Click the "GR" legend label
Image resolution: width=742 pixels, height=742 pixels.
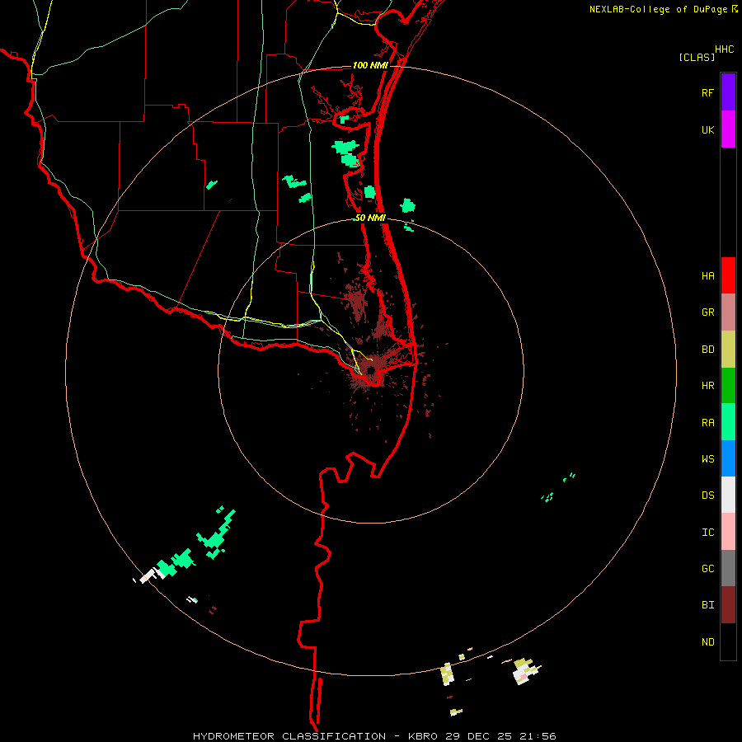pos(707,312)
